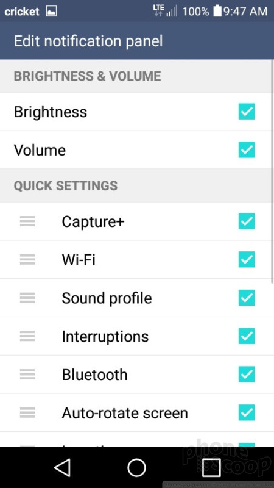Tap the battery indicator in status bar
The width and height of the screenshot is (274, 488).
pyautogui.click(x=217, y=12)
